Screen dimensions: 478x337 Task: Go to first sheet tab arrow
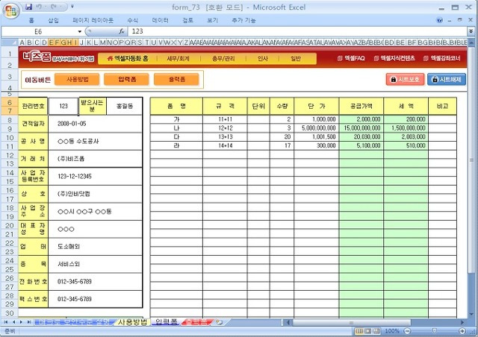pyautogui.click(x=6, y=322)
